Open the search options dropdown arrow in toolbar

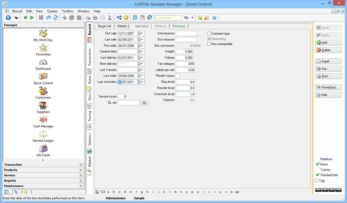click(x=192, y=18)
